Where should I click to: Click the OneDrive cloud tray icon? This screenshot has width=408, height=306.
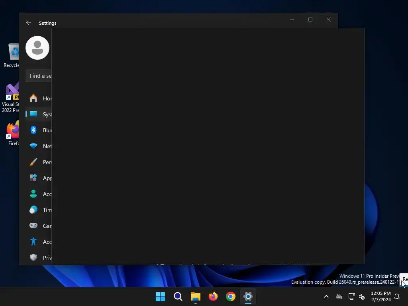pyautogui.click(x=339, y=296)
